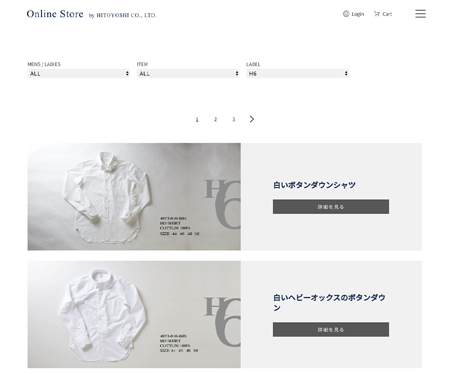Open the LABEL dropdown showing H6
Viewport: 449px width, 374px height.
pyautogui.click(x=297, y=74)
